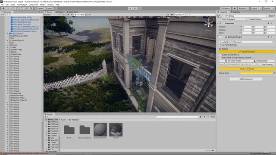Switch to the Game tab

tap(60, 12)
